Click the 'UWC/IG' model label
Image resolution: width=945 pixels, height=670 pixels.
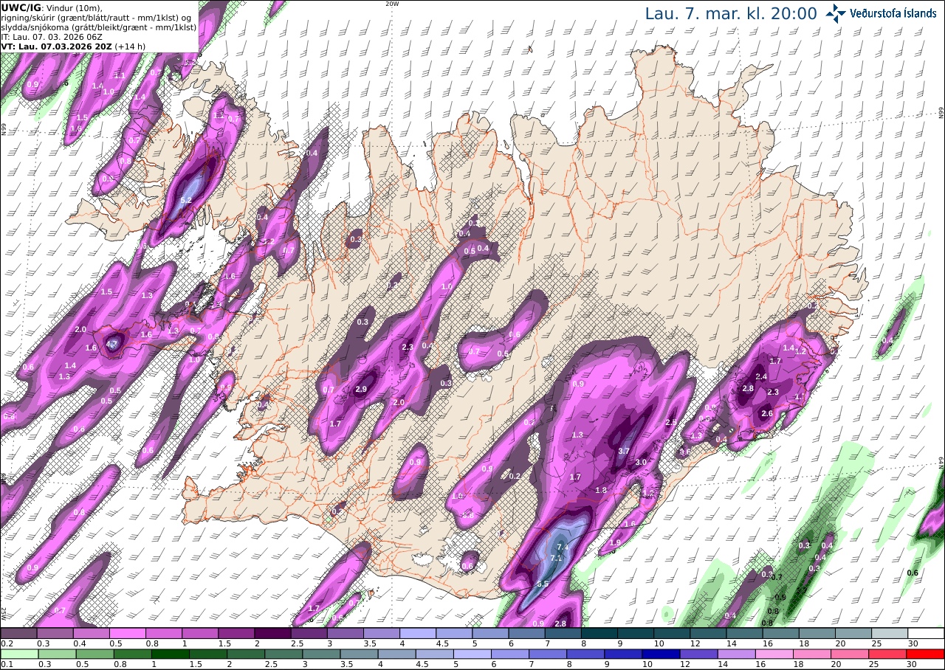(21, 7)
